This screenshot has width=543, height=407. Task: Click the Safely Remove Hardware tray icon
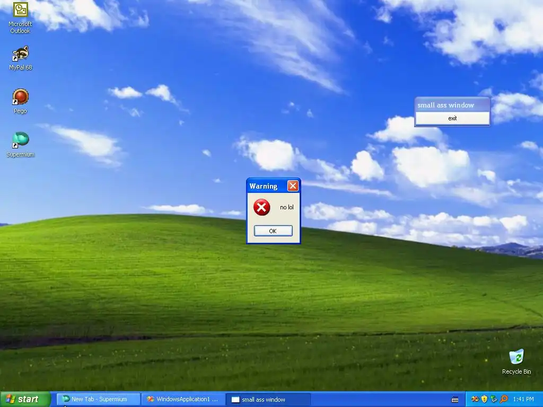494,400
